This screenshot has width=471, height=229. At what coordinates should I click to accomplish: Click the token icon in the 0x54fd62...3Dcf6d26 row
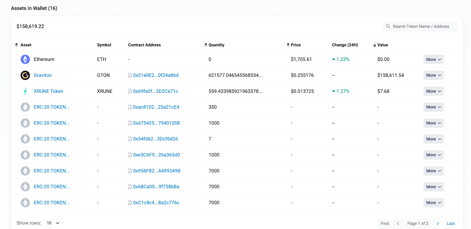pyautogui.click(x=25, y=139)
